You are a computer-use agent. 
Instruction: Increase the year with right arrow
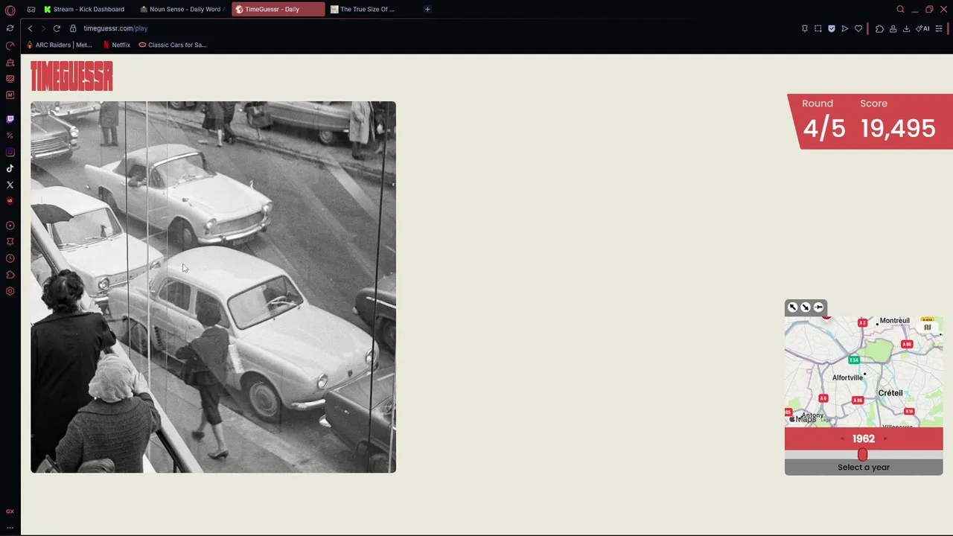(885, 438)
